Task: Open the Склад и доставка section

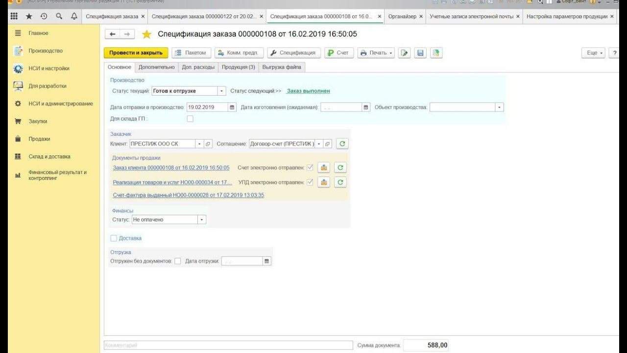Action: tap(49, 156)
